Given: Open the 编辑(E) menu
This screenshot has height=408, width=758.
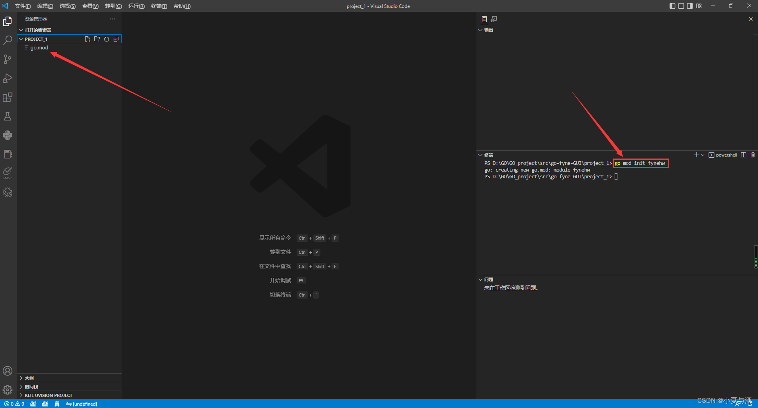Looking at the screenshot, I should point(45,6).
